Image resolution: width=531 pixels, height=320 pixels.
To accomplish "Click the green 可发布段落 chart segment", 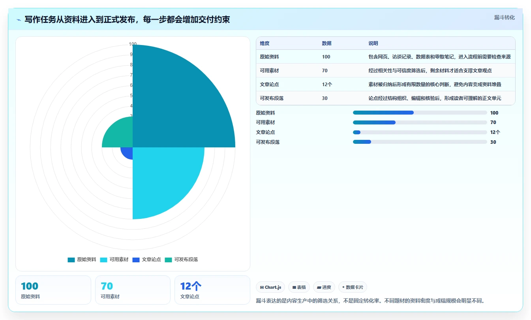I will pyautogui.click(x=120, y=134).
